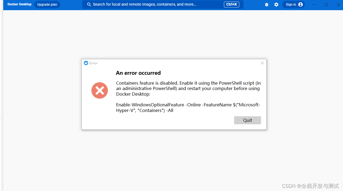
Task: Click the search magnifier icon
Action: point(89,5)
